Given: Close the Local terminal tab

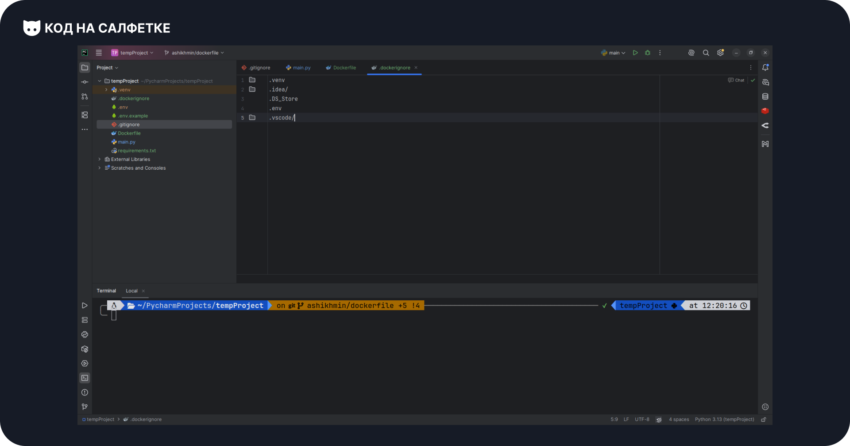Looking at the screenshot, I should [x=143, y=291].
